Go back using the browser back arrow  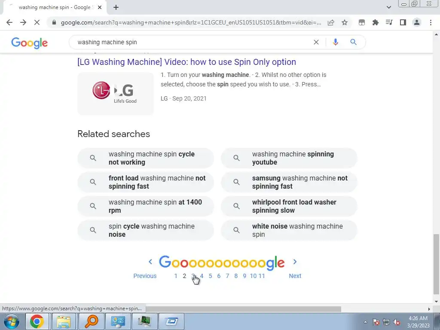pyautogui.click(x=9, y=22)
